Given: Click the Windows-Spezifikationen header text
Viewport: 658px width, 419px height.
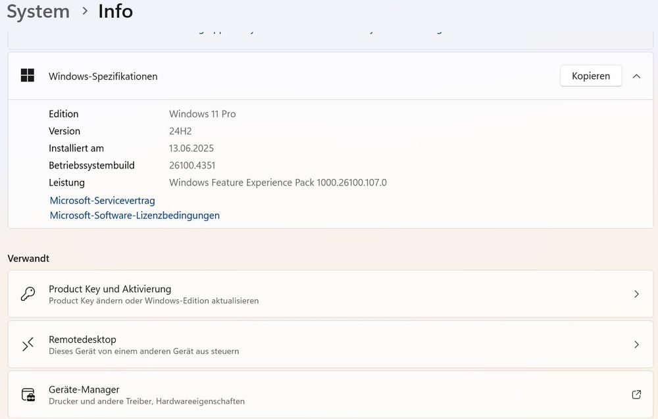Looking at the screenshot, I should click(x=103, y=76).
